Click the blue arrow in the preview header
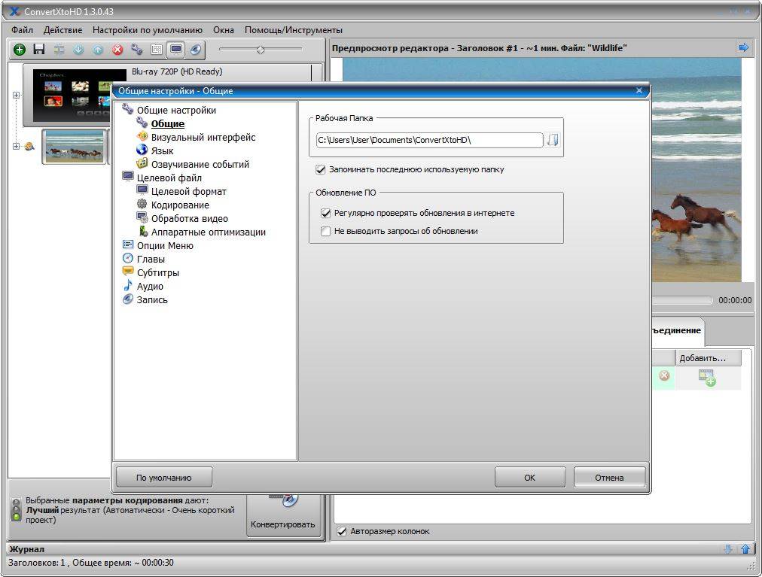 pos(743,47)
